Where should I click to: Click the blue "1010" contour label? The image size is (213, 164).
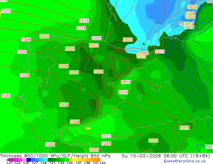coord(189,27)
